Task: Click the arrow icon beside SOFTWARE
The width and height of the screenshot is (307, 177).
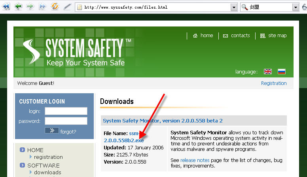Action: 22,165
